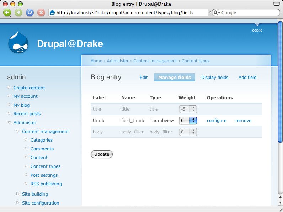Click the body_filter name cell
283x212 pixels.
[x=133, y=132]
